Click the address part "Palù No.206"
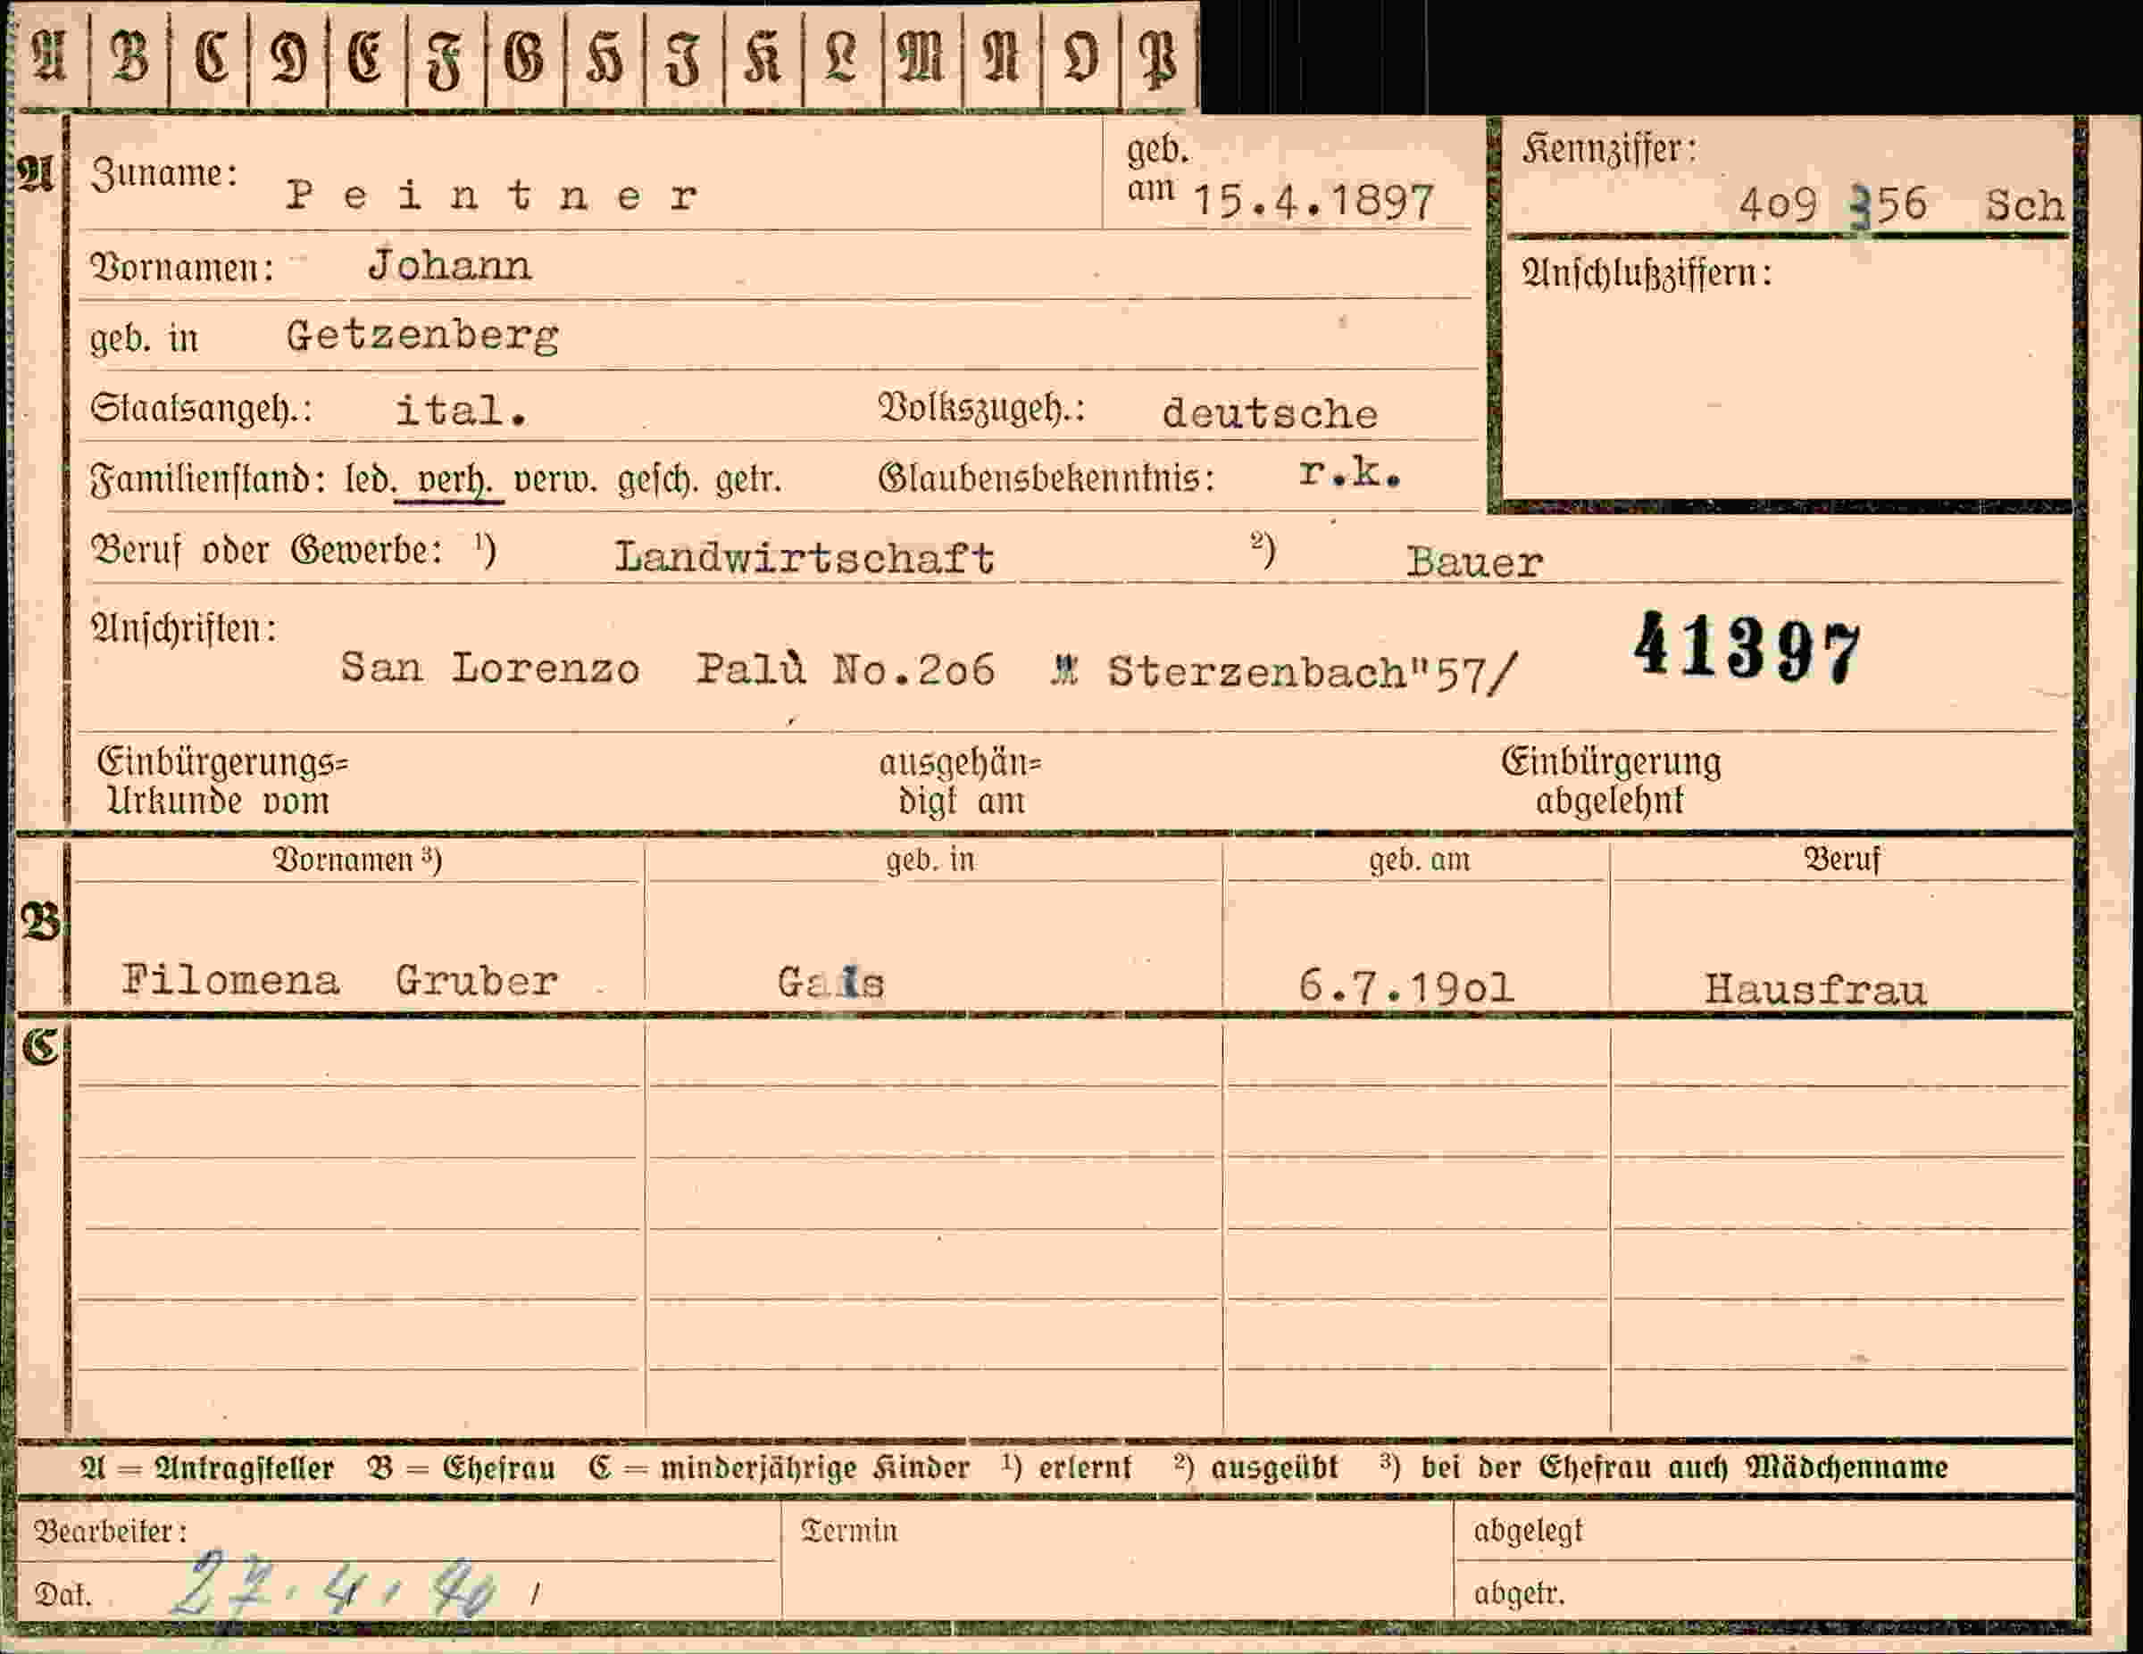The height and width of the screenshot is (1654, 2143). coord(845,669)
